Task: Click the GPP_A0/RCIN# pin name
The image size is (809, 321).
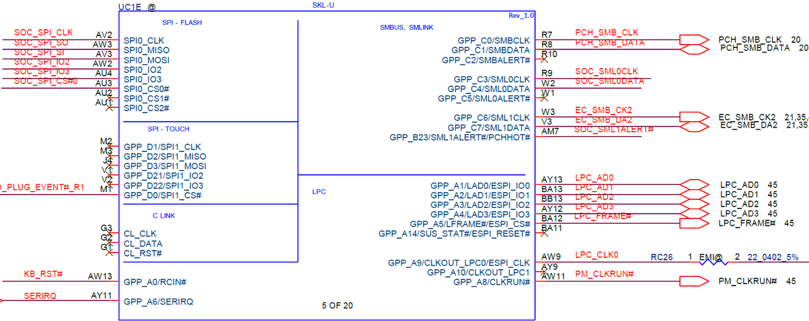Action: coord(155,282)
